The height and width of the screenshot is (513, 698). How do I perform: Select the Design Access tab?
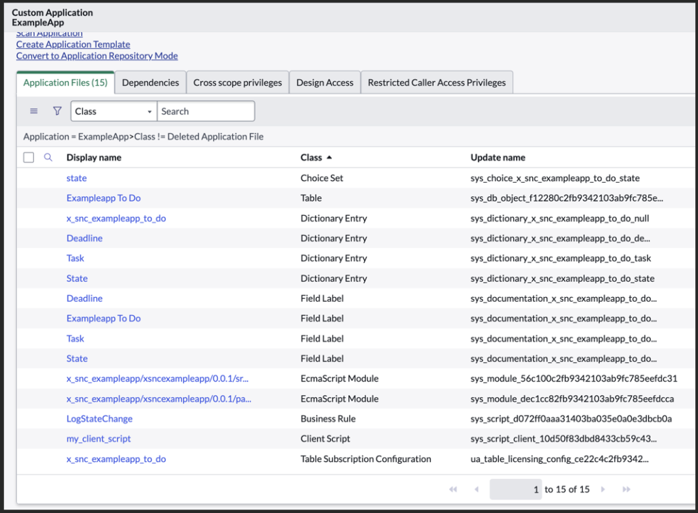(324, 82)
